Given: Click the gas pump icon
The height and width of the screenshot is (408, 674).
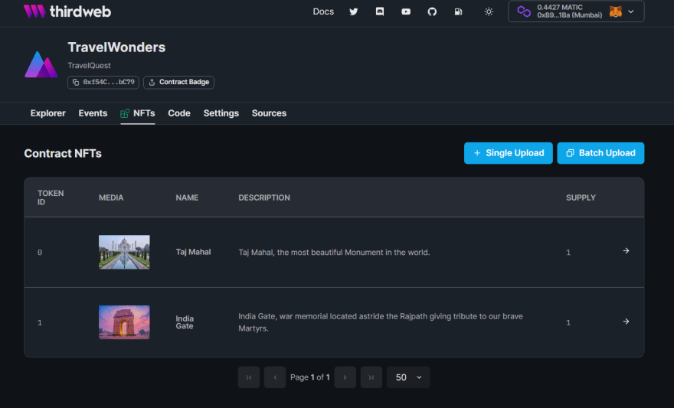Looking at the screenshot, I should point(458,11).
